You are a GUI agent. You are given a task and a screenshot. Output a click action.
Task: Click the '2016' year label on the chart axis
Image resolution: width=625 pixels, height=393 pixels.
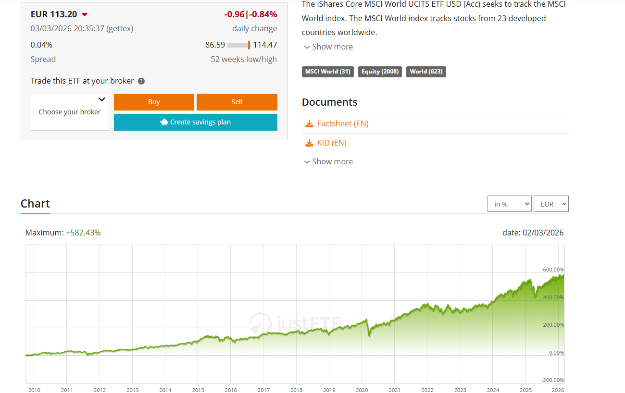pos(231,390)
